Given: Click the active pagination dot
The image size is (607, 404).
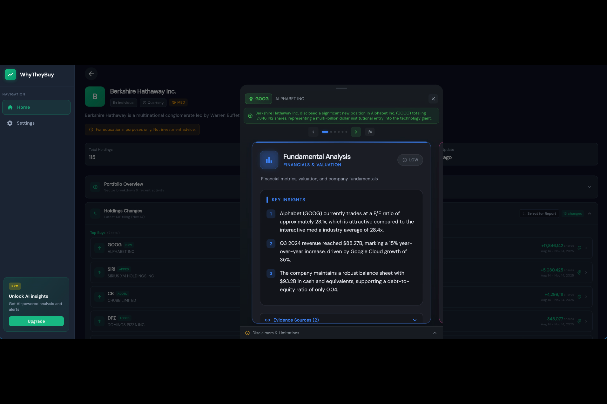Looking at the screenshot, I should (325, 132).
